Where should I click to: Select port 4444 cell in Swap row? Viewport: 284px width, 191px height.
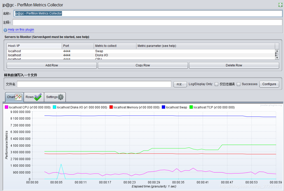click(78, 51)
